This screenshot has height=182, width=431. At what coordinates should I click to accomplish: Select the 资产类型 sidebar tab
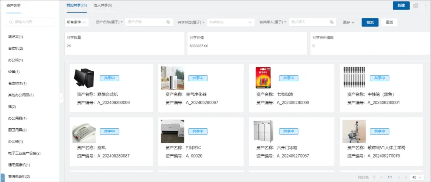coord(14,5)
